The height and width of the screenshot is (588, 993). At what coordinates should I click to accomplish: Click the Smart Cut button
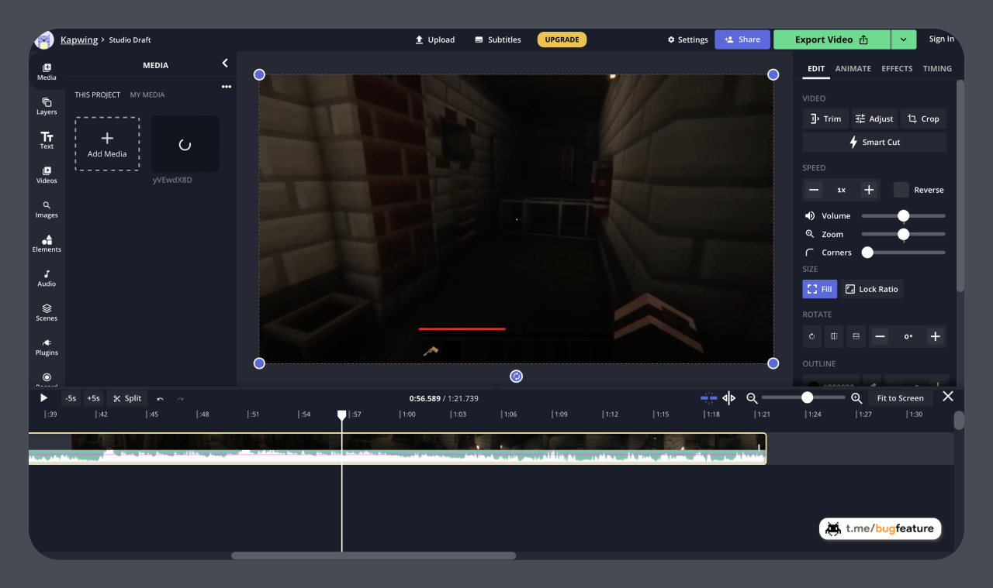click(x=874, y=143)
